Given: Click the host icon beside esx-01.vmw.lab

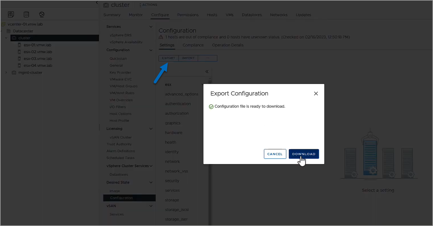Looking at the screenshot, I should point(19,45).
